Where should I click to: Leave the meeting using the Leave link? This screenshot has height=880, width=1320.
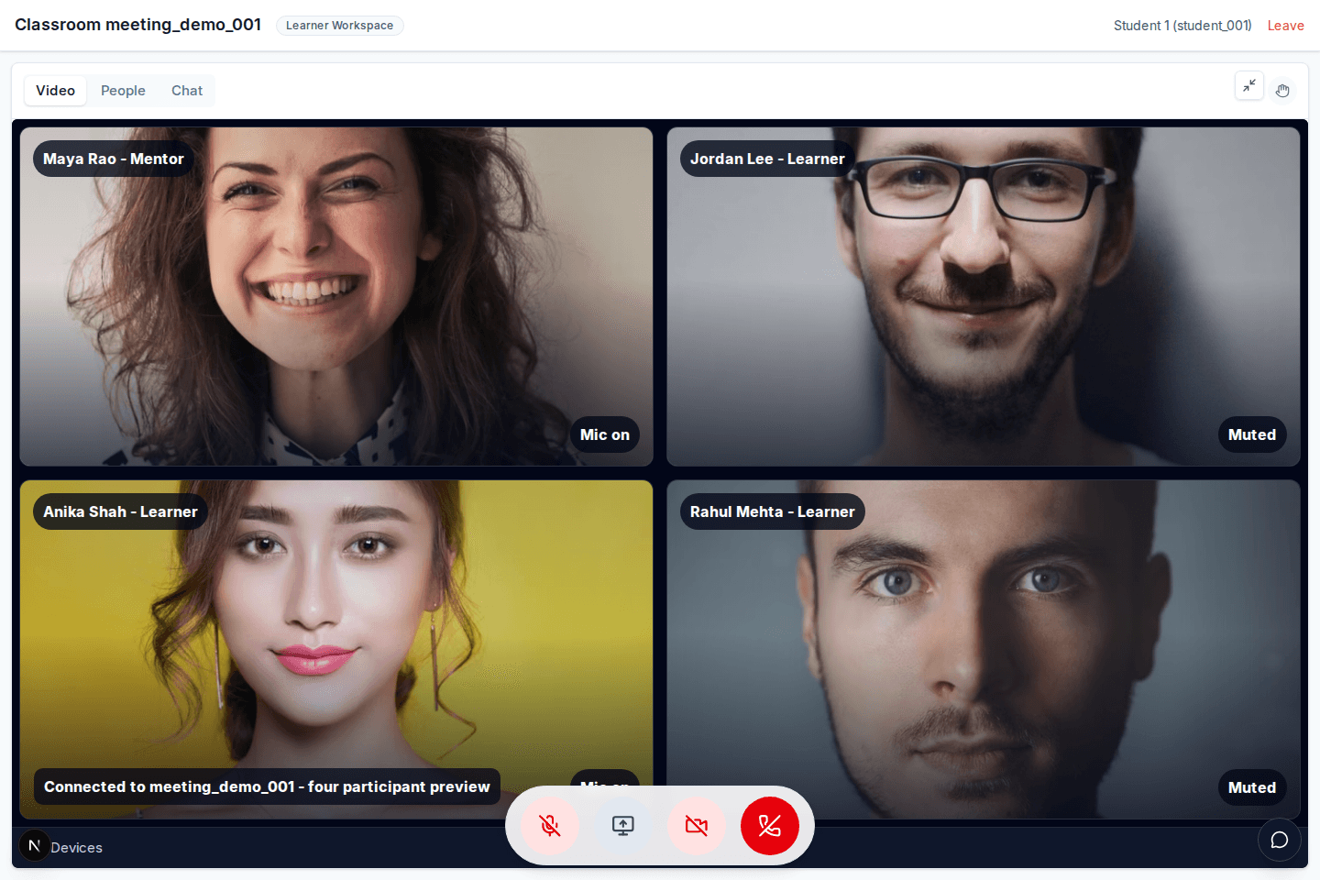click(1285, 26)
